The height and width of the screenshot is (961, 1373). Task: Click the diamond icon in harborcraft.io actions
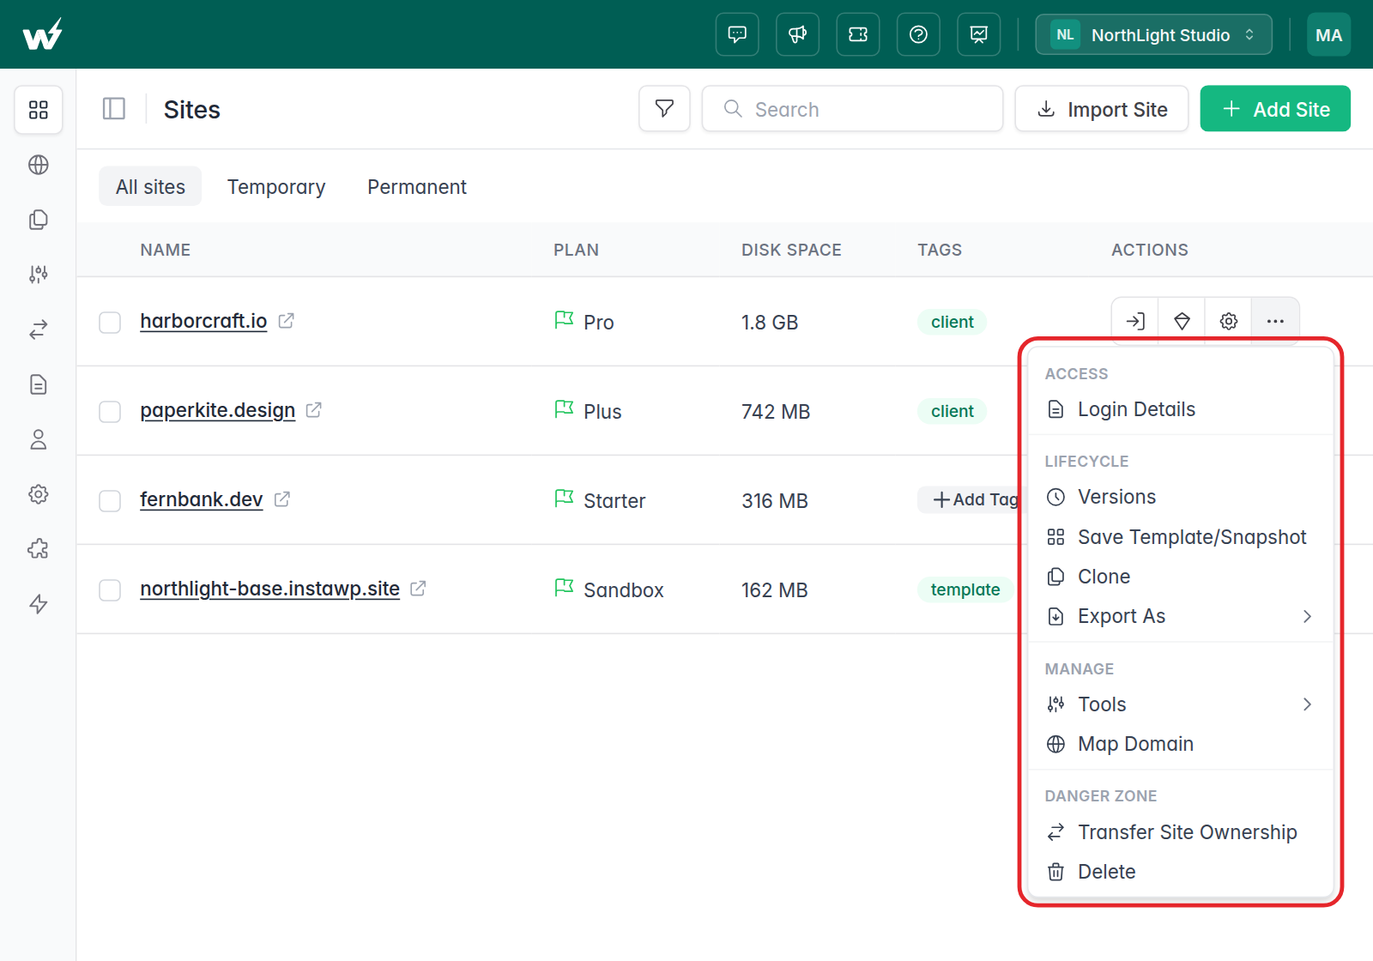click(x=1182, y=321)
